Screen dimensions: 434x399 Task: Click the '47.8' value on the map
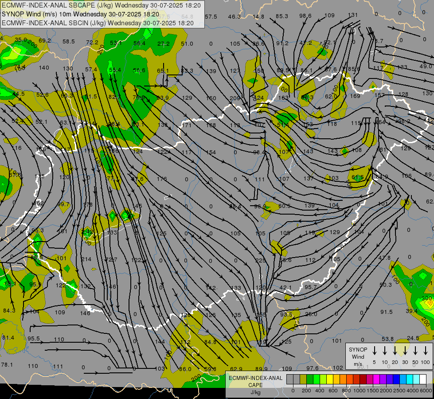pyautogui.click(x=384, y=258)
